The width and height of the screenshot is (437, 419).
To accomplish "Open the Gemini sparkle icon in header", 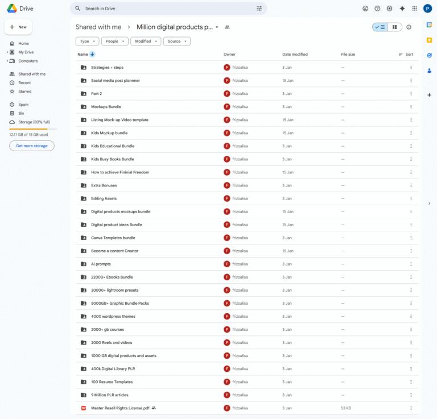I will pos(402,9).
